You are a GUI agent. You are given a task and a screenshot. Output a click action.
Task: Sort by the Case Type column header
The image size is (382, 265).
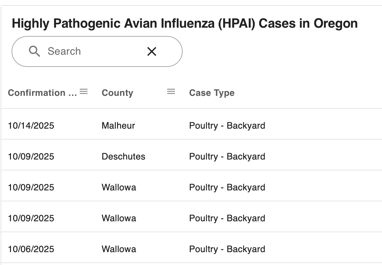pos(212,93)
